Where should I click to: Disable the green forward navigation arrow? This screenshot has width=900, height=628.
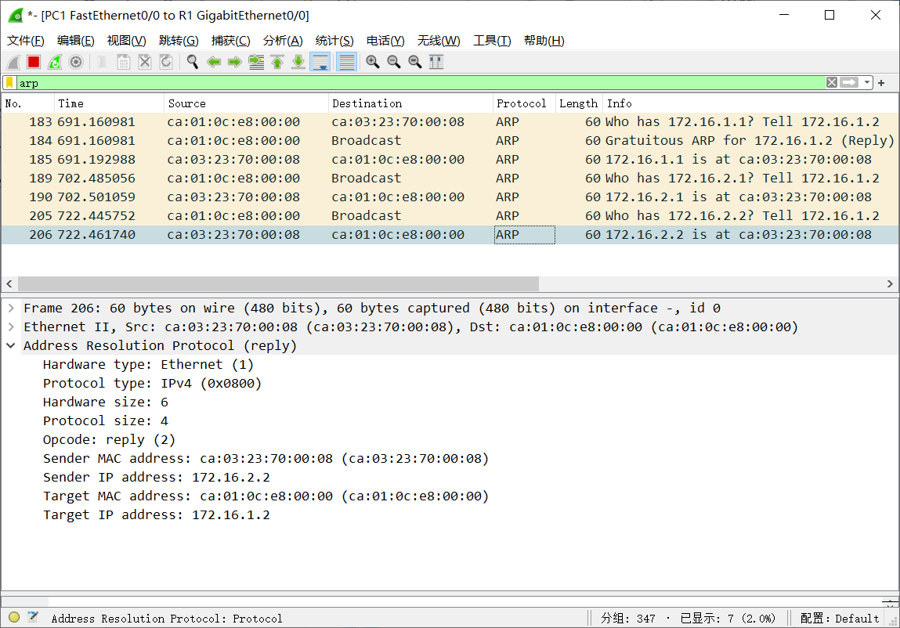233,61
